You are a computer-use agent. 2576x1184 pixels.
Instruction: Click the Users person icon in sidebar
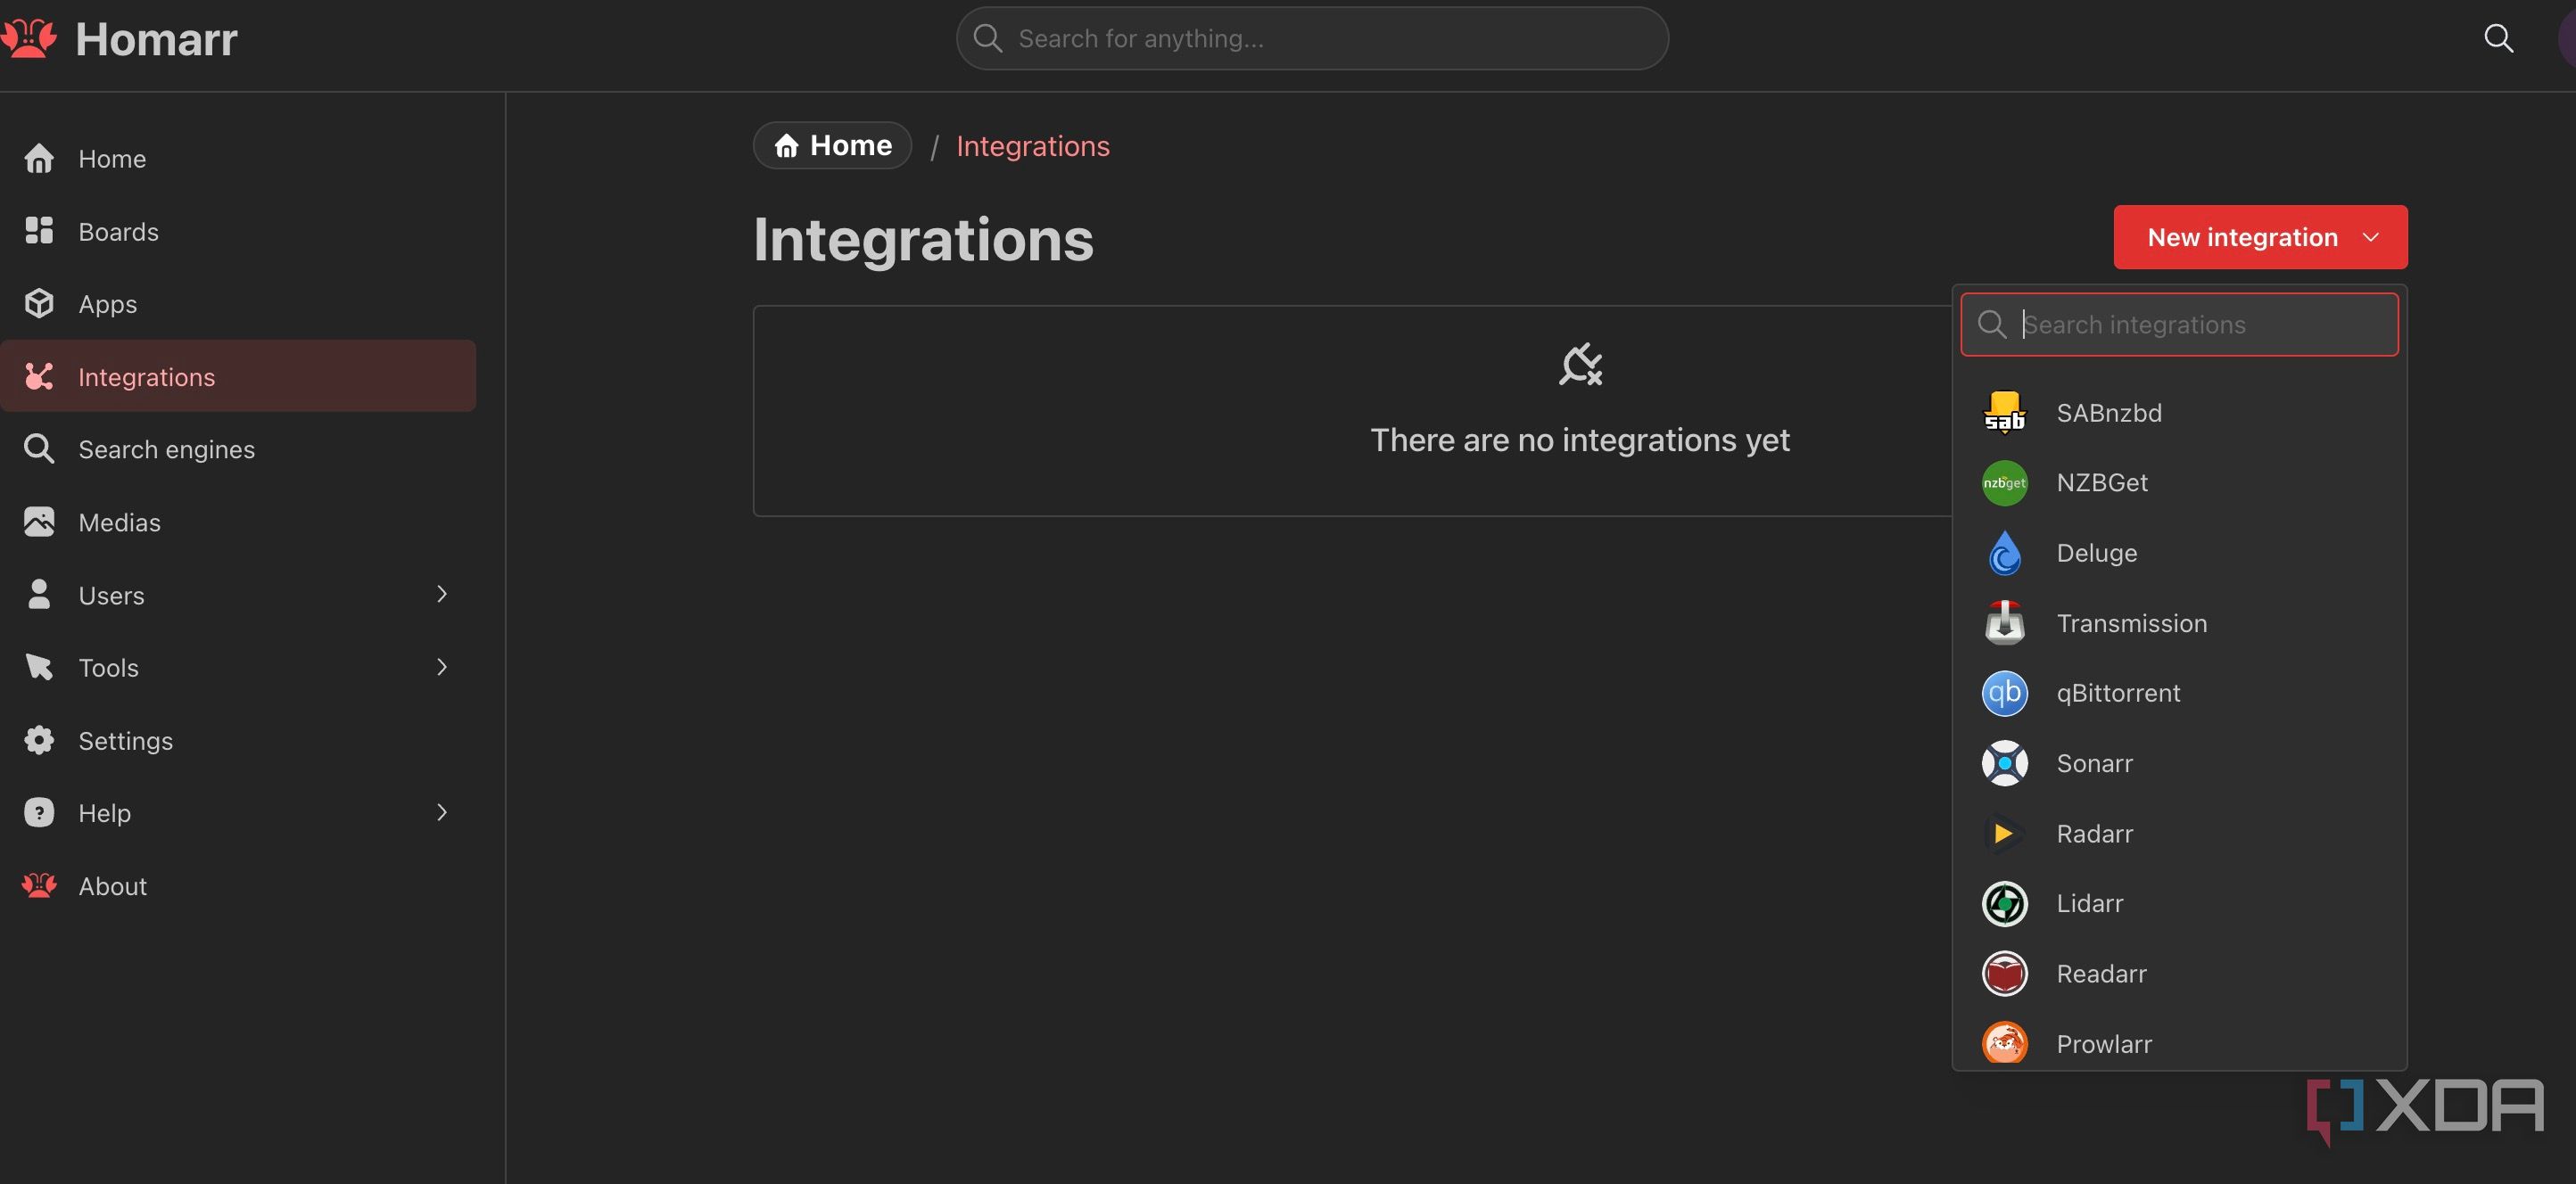(x=39, y=595)
